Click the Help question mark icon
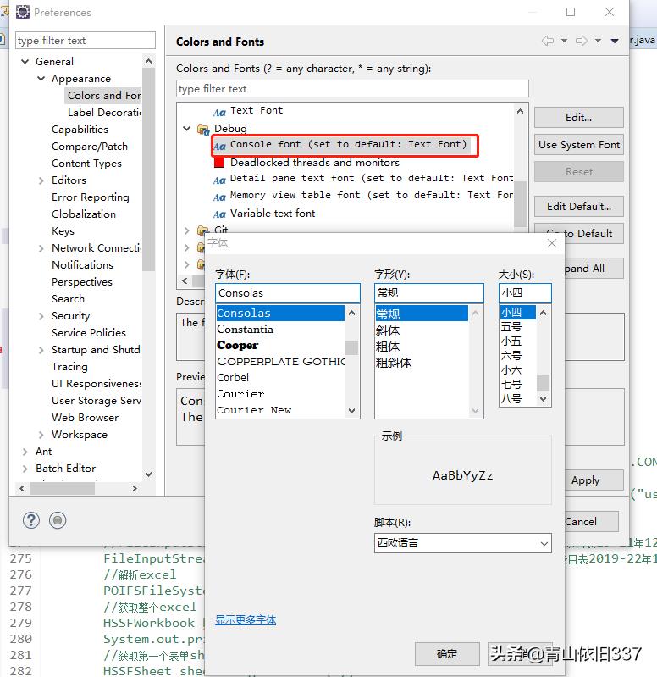Viewport: 657px width, 677px height. point(31,520)
